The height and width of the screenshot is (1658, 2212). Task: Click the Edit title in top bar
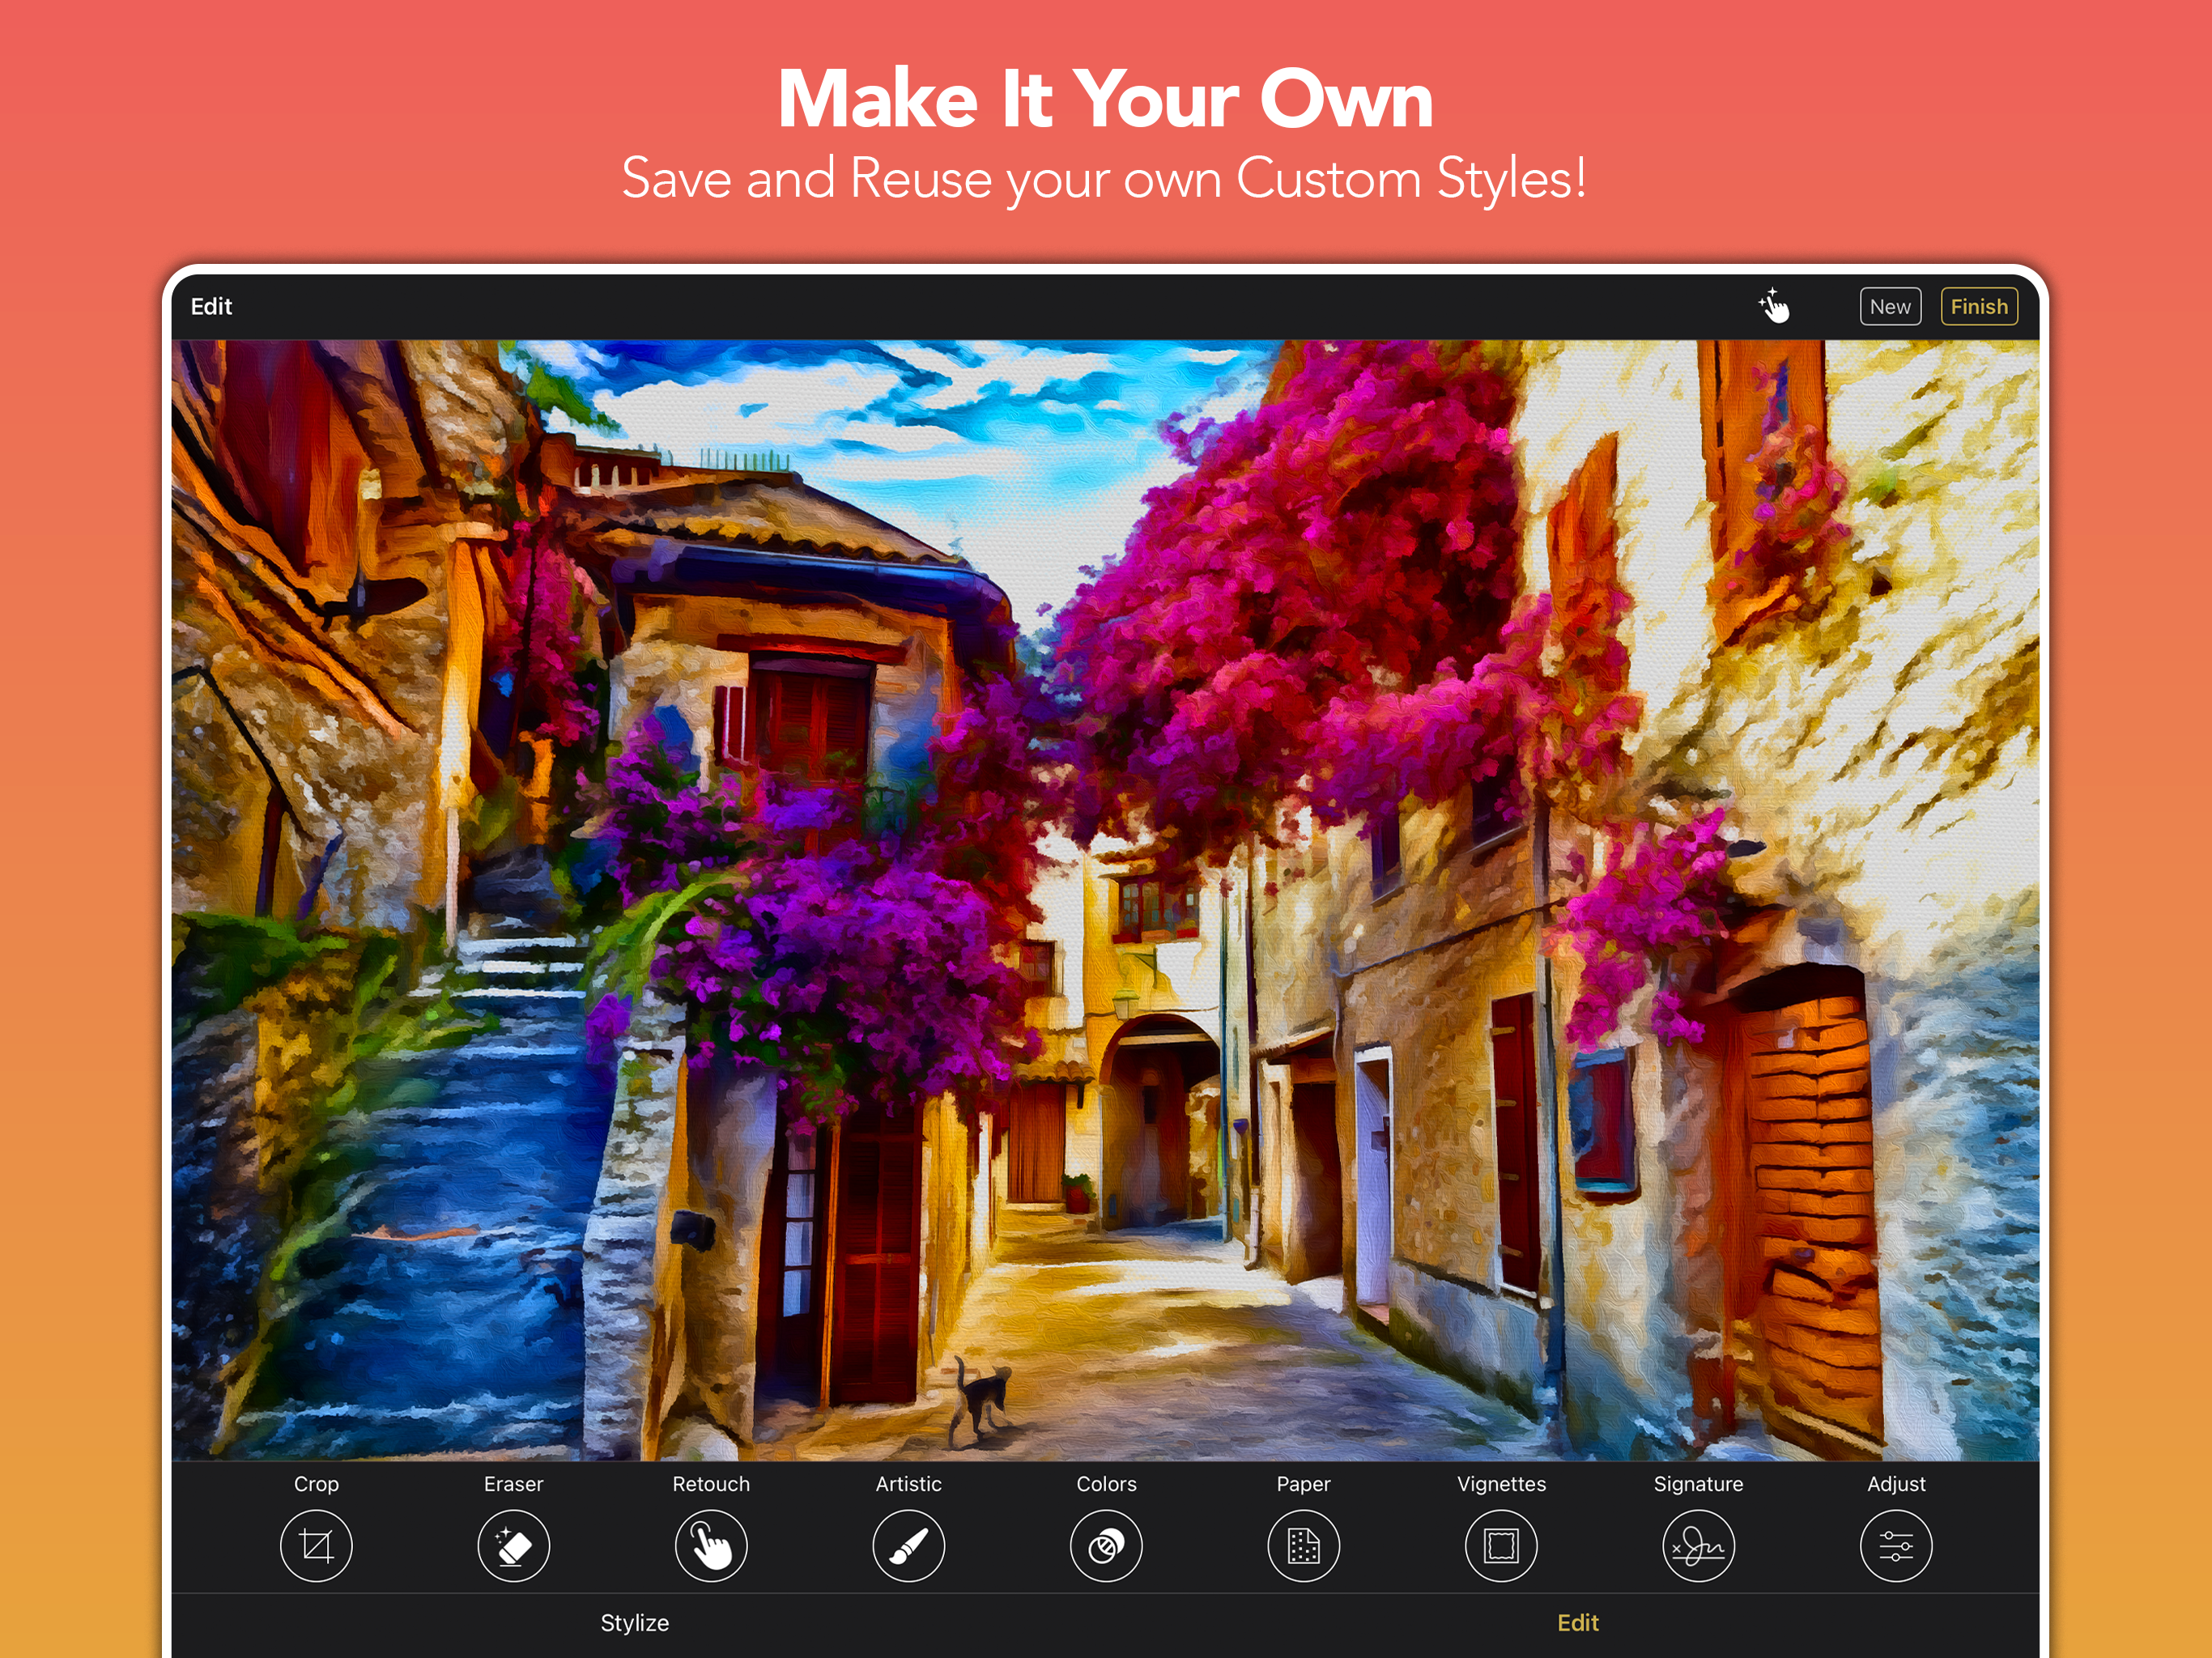click(x=211, y=306)
